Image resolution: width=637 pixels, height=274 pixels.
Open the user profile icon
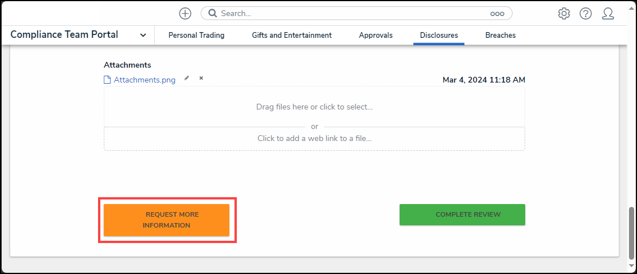[x=608, y=13]
